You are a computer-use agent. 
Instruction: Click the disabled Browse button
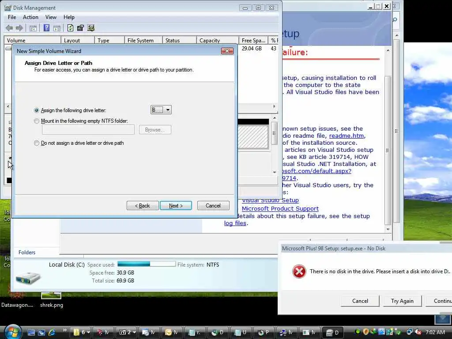pyautogui.click(x=155, y=130)
